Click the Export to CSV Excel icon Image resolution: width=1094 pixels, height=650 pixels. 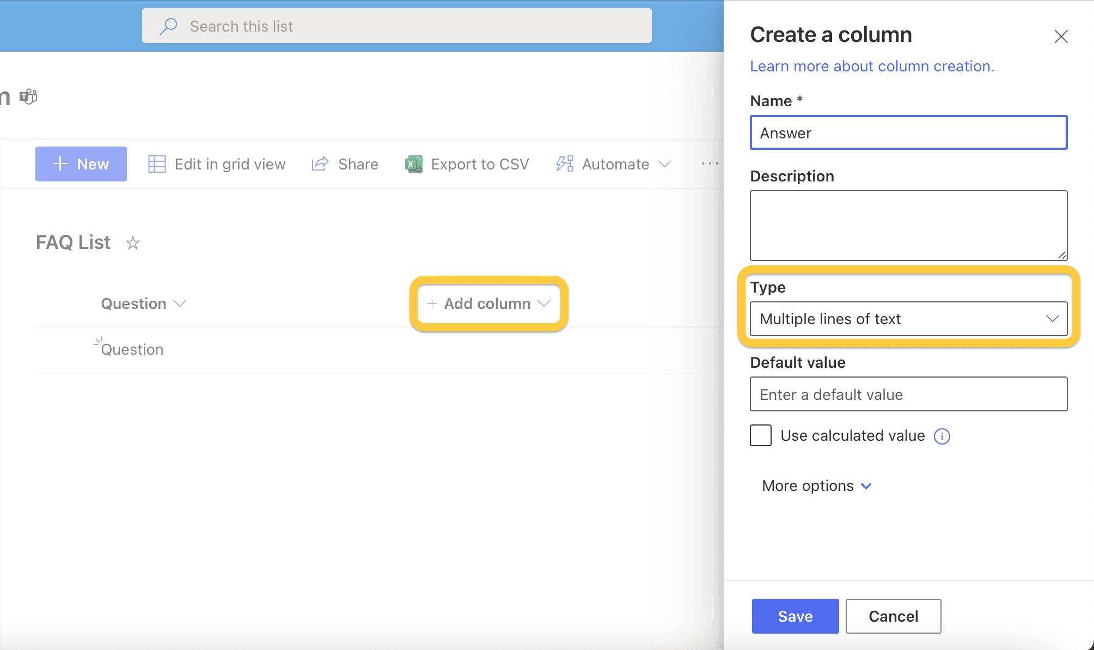tap(413, 163)
